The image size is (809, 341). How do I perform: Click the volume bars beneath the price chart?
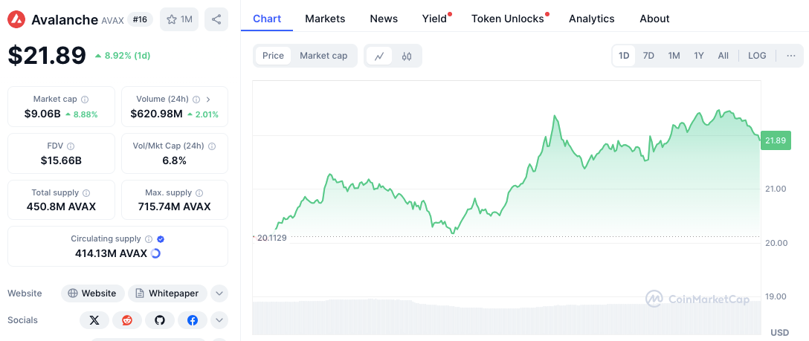click(506, 316)
